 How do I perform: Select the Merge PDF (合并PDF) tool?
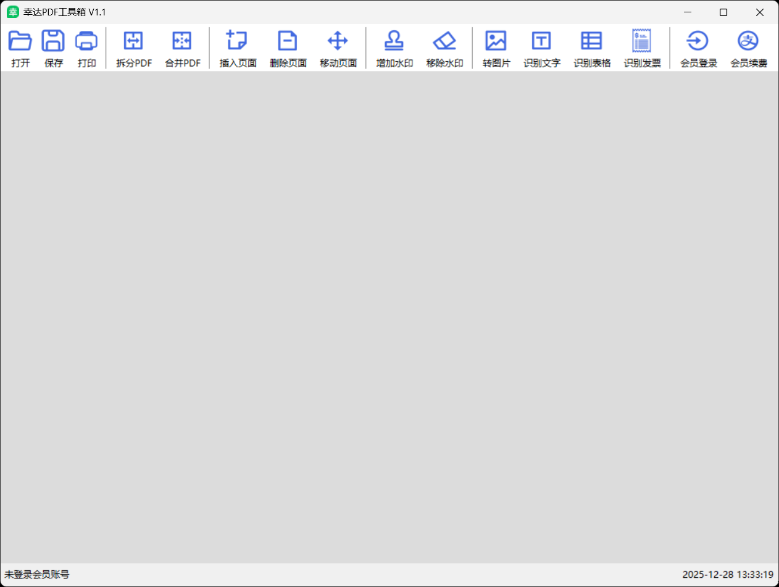point(182,41)
